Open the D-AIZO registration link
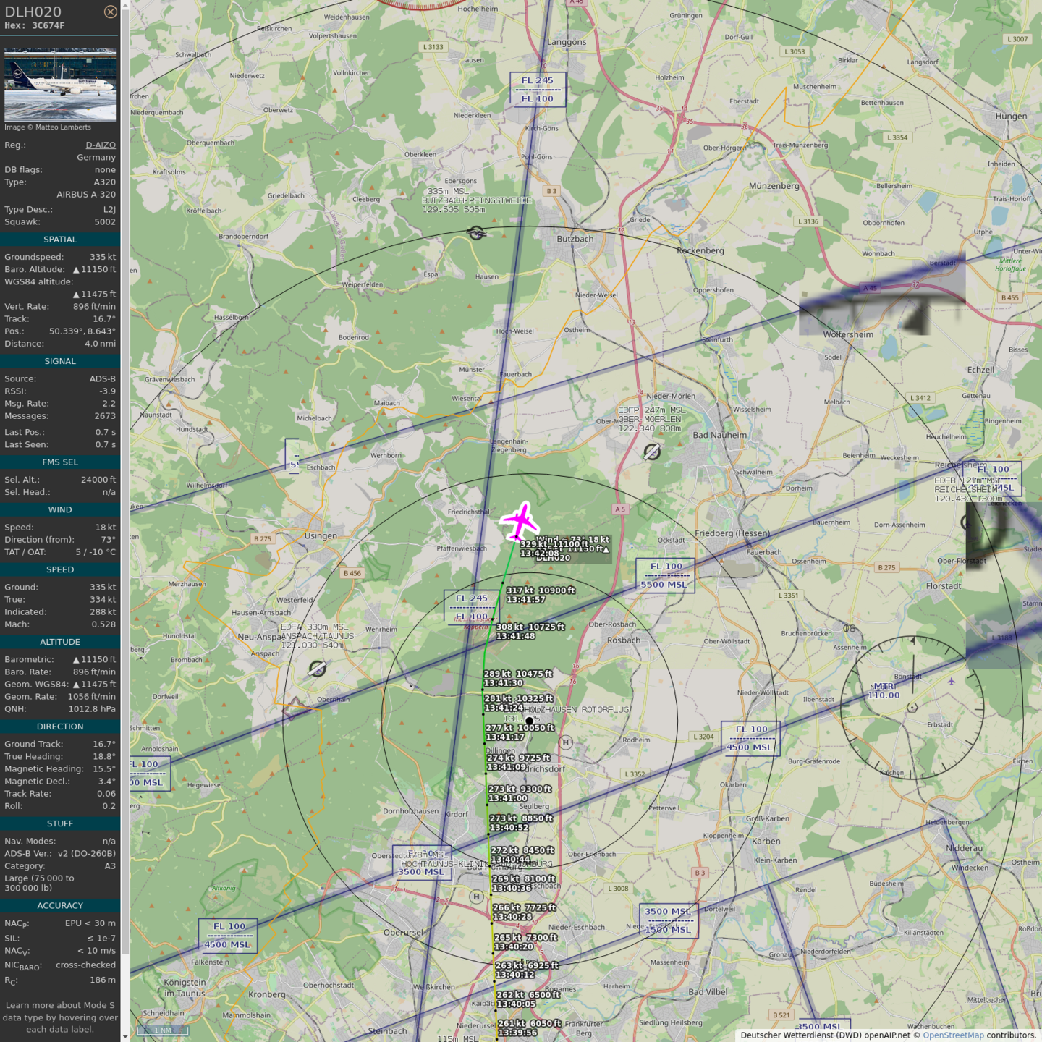 pos(101,145)
